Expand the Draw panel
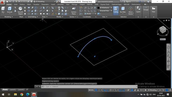 (45, 17)
